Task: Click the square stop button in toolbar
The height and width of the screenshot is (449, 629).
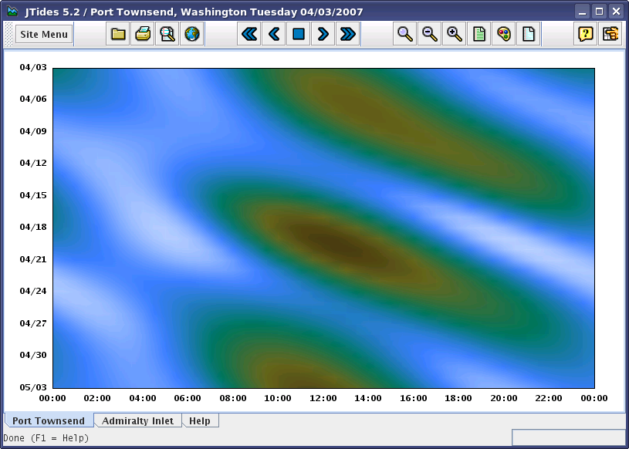Action: 299,34
